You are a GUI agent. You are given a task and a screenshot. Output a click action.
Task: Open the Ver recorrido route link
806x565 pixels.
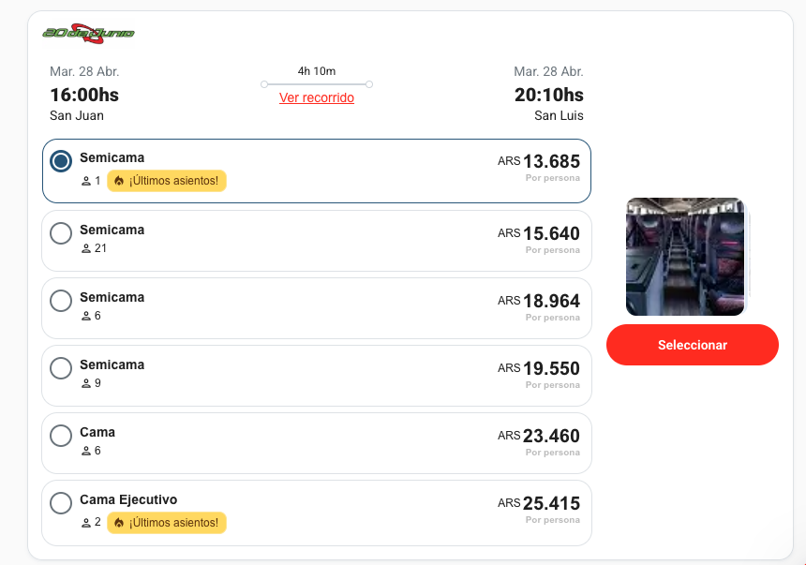click(317, 98)
